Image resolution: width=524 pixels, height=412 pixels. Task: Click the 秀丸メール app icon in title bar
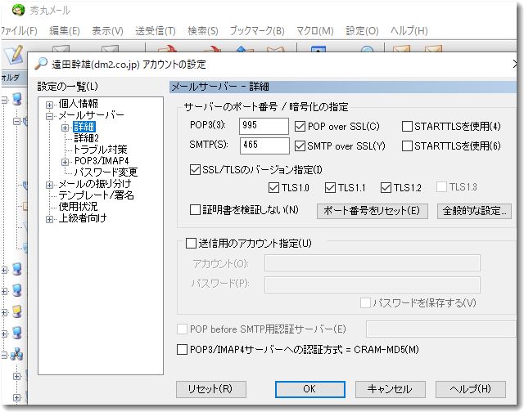(18, 10)
